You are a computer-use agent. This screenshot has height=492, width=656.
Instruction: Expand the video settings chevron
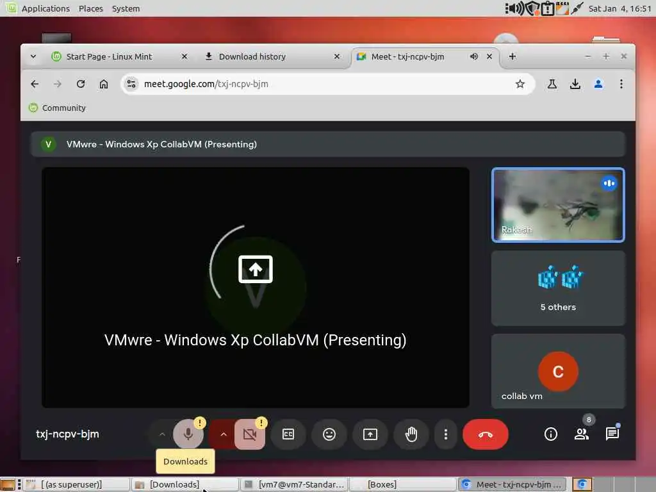point(224,434)
